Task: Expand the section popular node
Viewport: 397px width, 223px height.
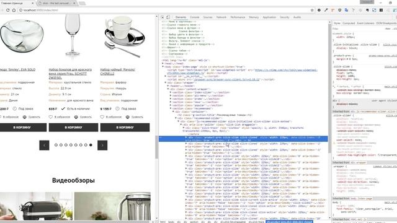Action: point(171,105)
